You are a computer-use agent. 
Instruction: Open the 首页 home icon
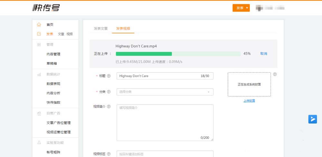[39, 25]
